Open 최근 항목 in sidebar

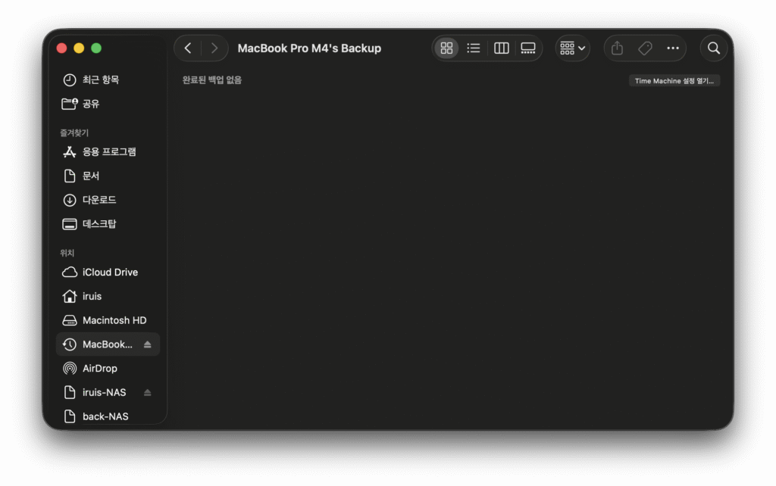point(100,79)
